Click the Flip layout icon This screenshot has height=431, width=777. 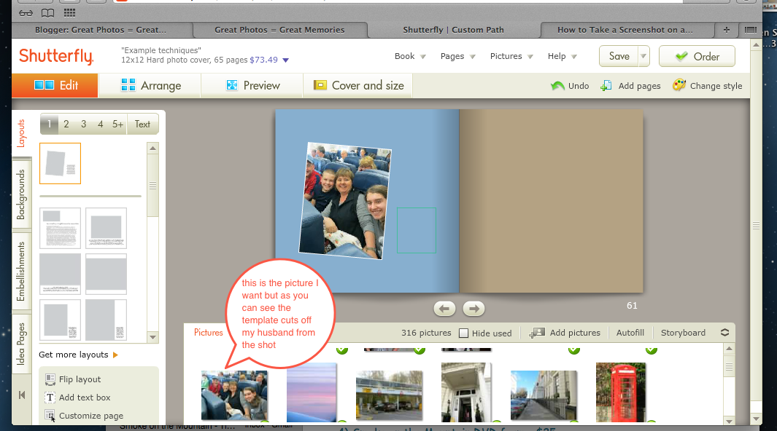pos(50,379)
